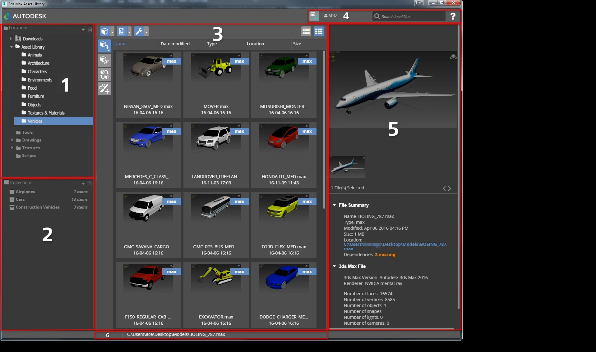Expand the Textures folder arrow
596x352 pixels.
12,148
